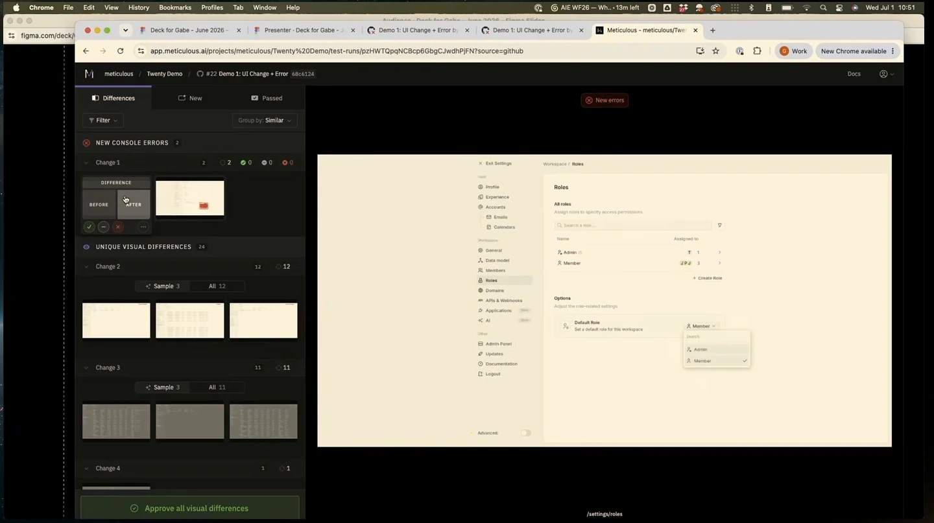This screenshot has height=523, width=934.
Task: Approve the hovered screenshot with green checkmark
Action: [x=90, y=227]
